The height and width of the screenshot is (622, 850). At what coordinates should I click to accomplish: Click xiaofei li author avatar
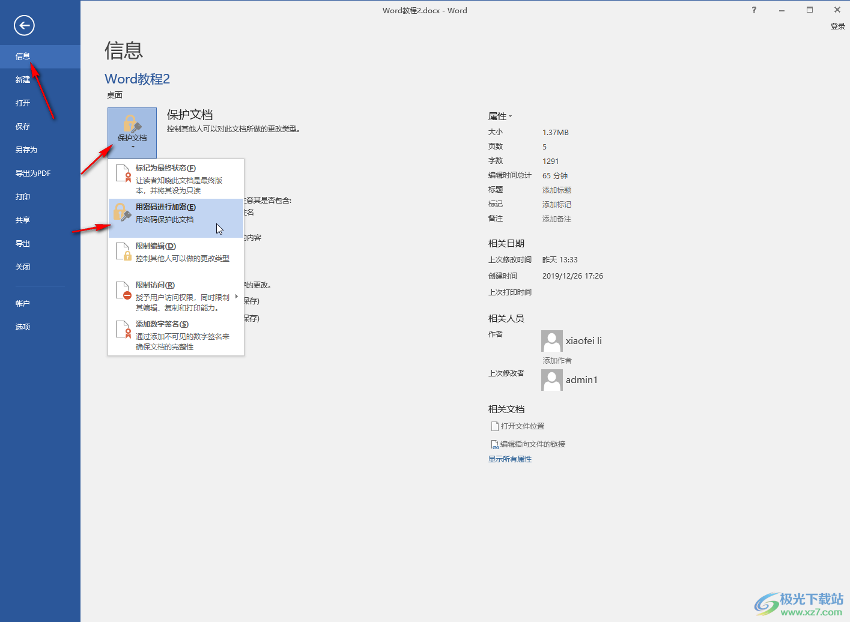pyautogui.click(x=552, y=341)
